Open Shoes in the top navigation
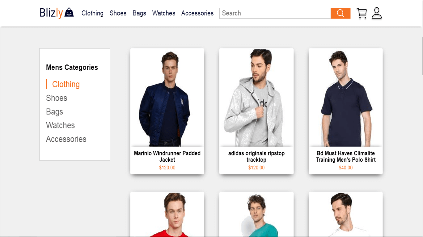 118,13
